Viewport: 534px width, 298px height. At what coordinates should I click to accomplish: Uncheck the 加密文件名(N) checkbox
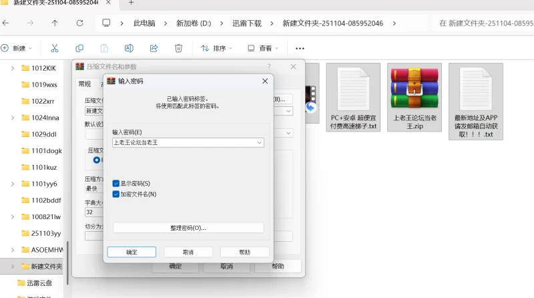tap(116, 194)
